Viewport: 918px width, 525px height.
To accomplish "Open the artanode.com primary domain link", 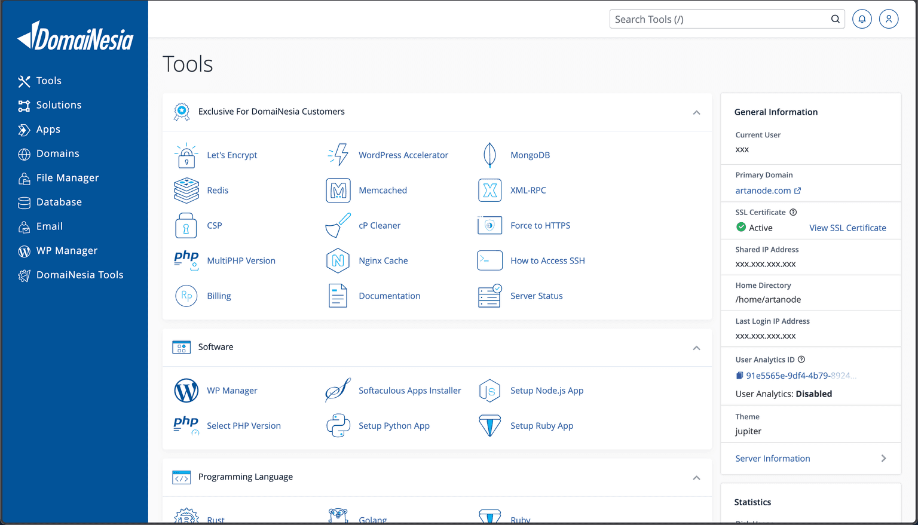I will point(764,191).
